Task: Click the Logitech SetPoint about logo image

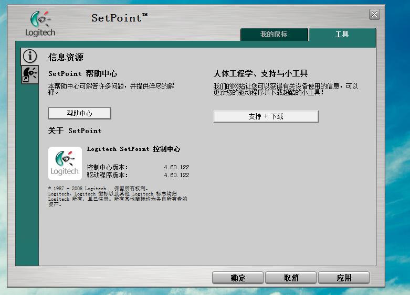Action: click(x=65, y=163)
